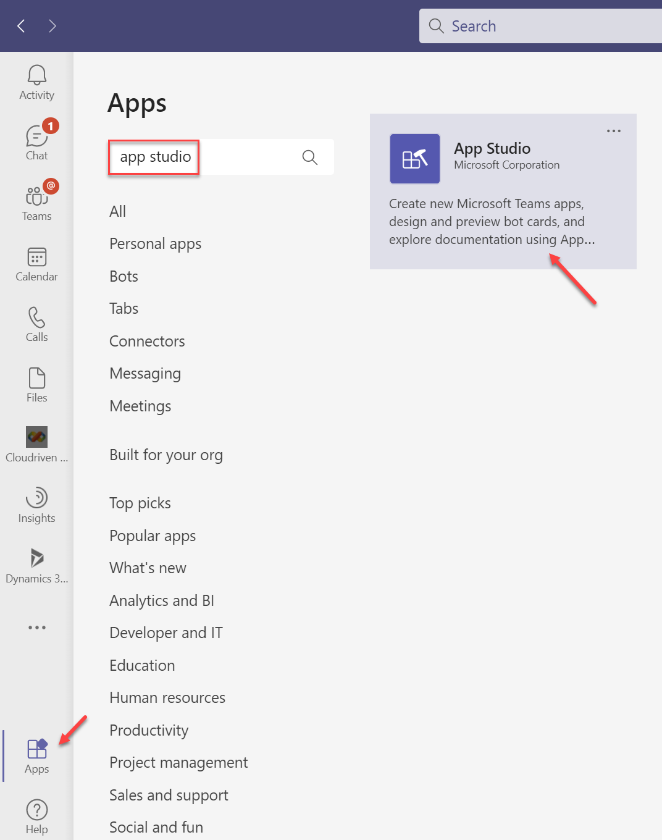The width and height of the screenshot is (662, 840).
Task: Open Calls from the sidebar
Action: tap(36, 318)
